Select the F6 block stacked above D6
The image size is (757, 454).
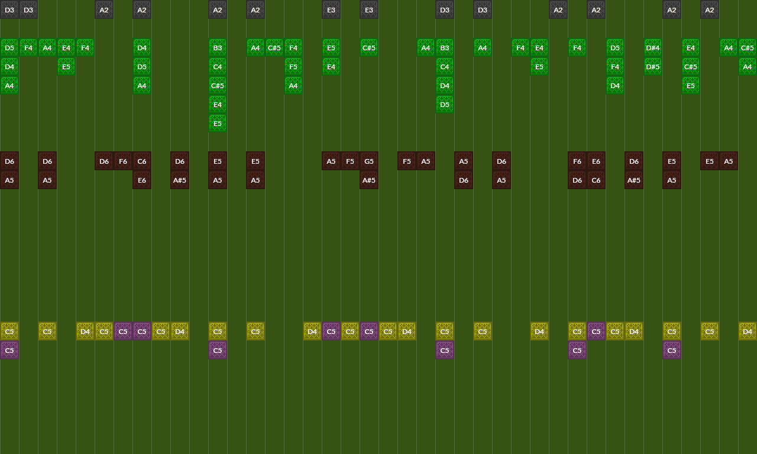[x=577, y=161]
